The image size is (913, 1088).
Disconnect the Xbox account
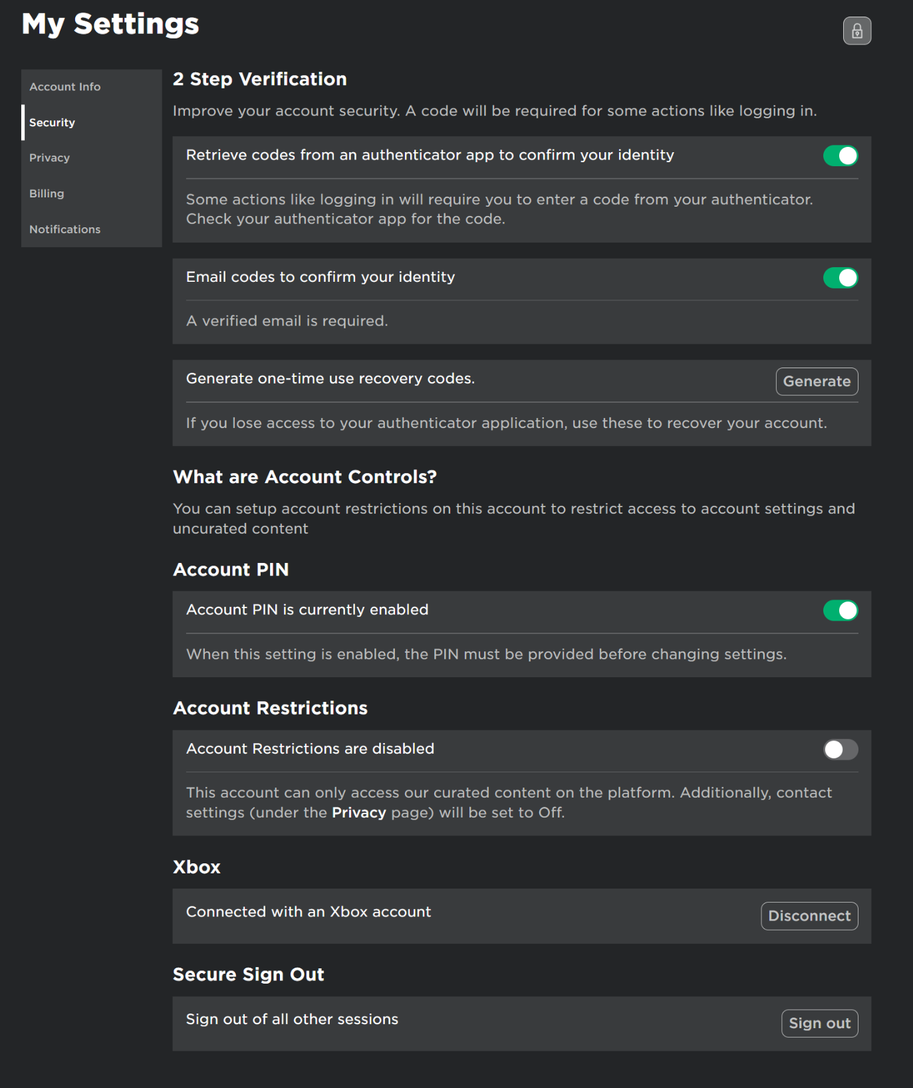tap(809, 916)
